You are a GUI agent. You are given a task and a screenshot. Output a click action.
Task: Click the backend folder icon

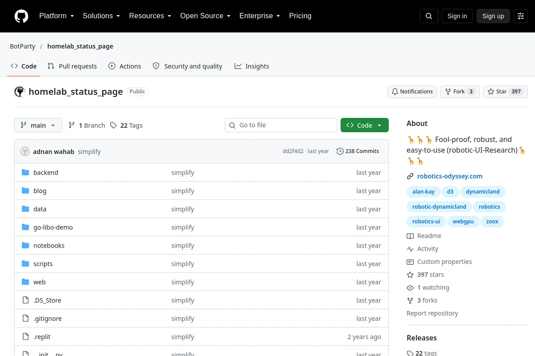[25, 172]
